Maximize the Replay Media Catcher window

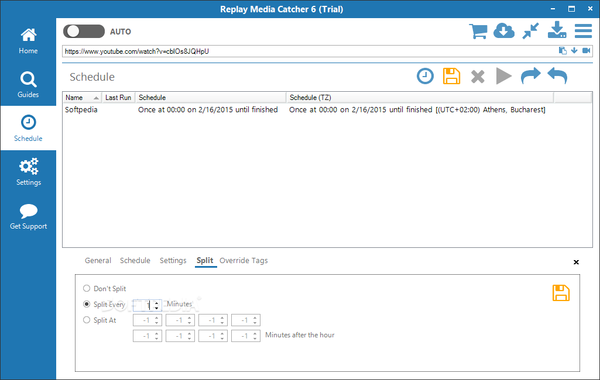coord(571,9)
